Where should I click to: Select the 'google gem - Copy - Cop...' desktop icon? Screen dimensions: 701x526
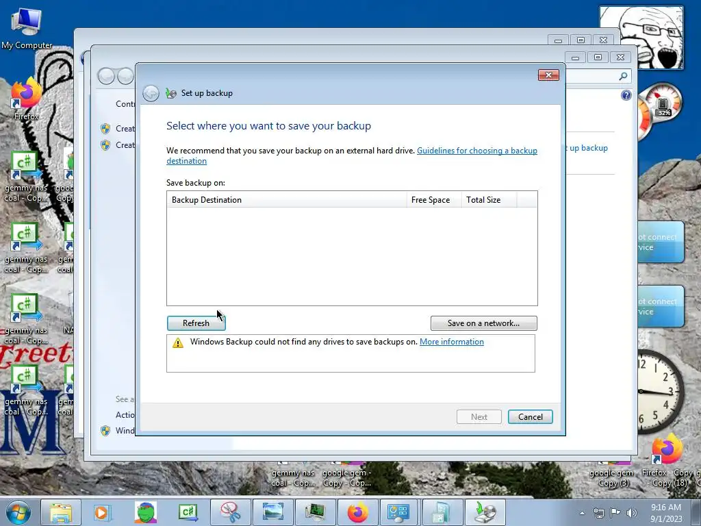347,475
